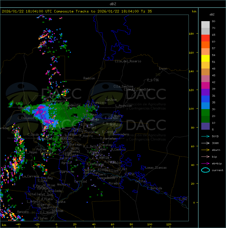Click the green swatch next to 30 dBZ
Screen dimensions: 226x228
(x=205, y=112)
